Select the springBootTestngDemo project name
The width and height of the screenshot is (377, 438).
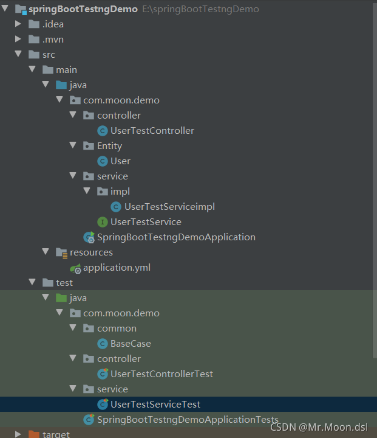83,9
